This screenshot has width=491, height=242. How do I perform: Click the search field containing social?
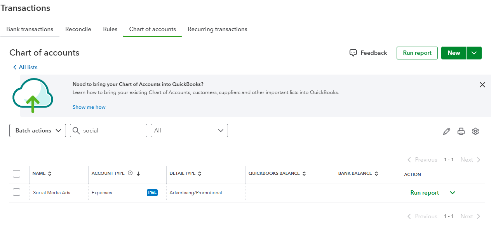point(113,131)
